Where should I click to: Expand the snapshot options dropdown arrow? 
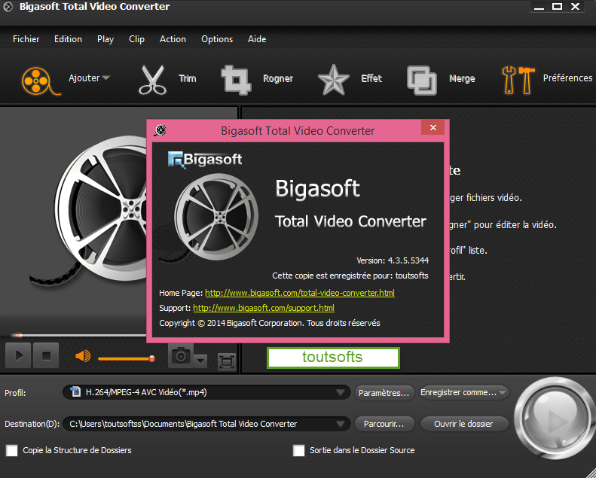(x=200, y=361)
